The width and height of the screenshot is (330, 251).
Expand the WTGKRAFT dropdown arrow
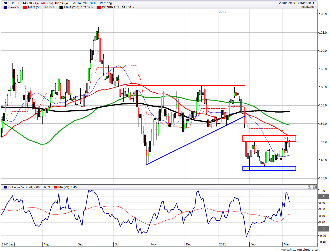point(133,7)
